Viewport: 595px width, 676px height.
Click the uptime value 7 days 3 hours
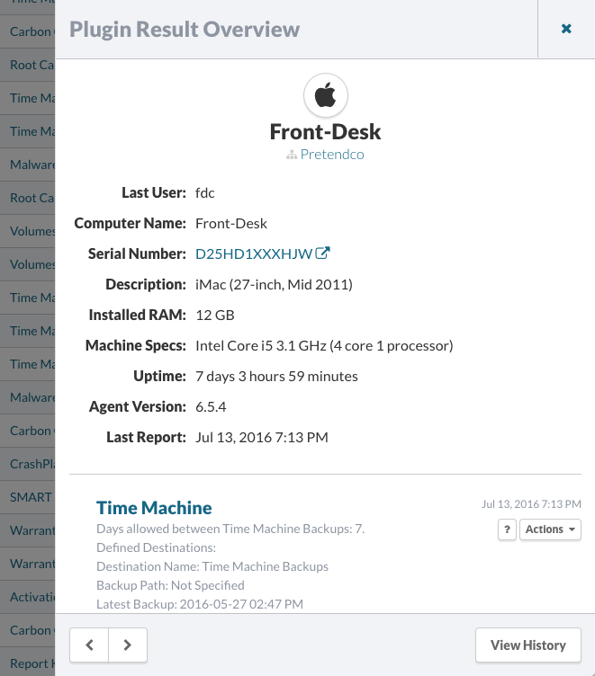276,377
